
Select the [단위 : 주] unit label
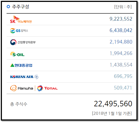click(x=123, y=7)
